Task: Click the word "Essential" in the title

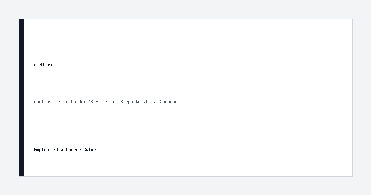Action: [107, 102]
